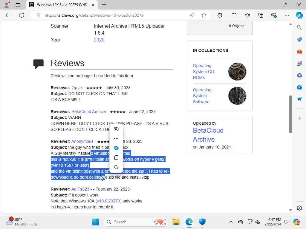Screen dimensions: 306x229
Task: Show hidden system tray icons
Action: tap(231, 222)
